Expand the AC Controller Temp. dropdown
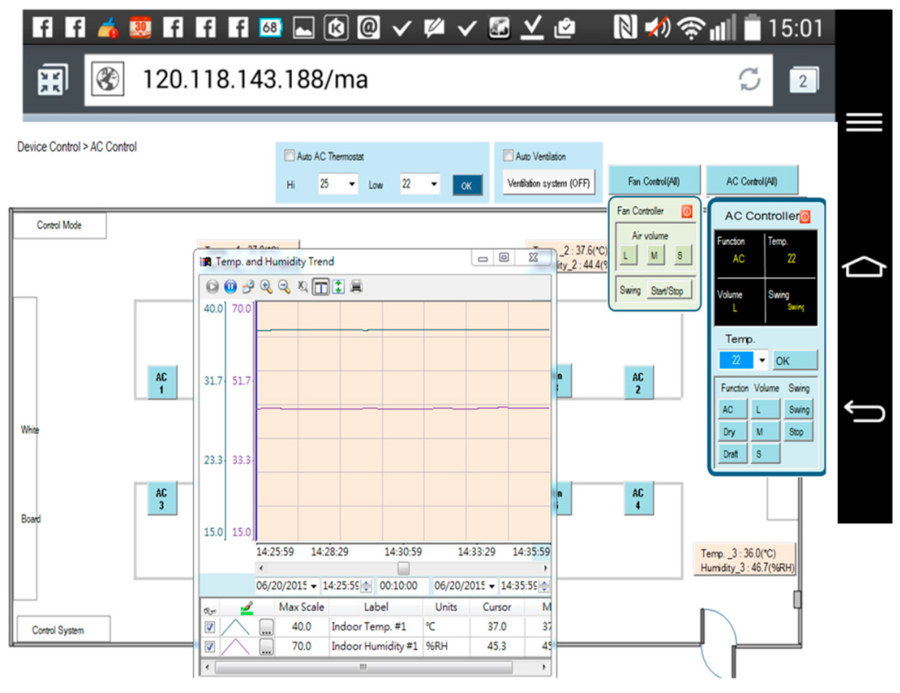Viewport: 900px width, 693px height. click(762, 360)
